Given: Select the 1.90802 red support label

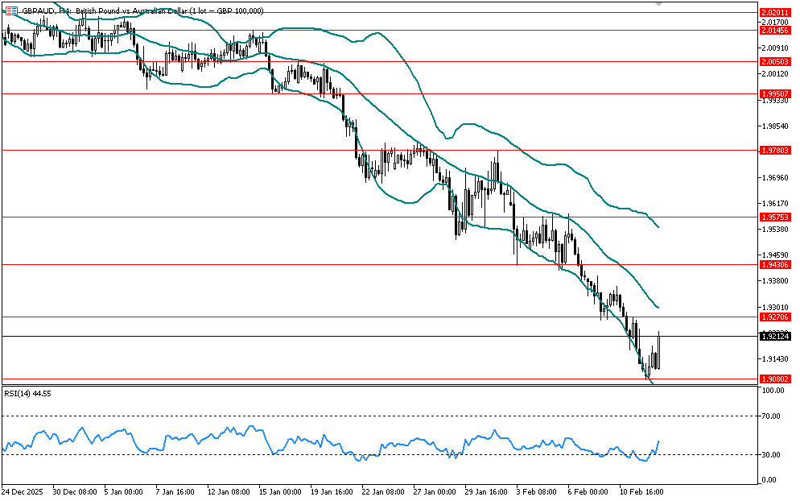Looking at the screenshot, I should point(775,378).
